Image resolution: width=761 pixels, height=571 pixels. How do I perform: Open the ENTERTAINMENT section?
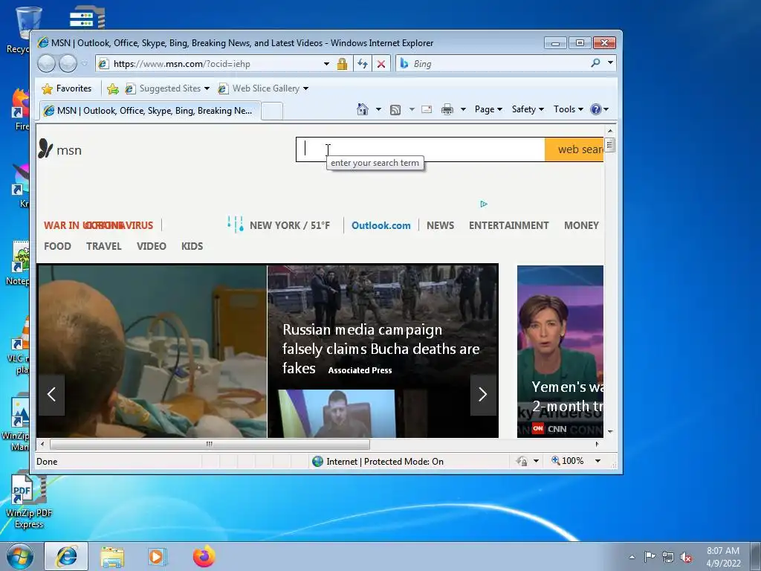tap(508, 225)
